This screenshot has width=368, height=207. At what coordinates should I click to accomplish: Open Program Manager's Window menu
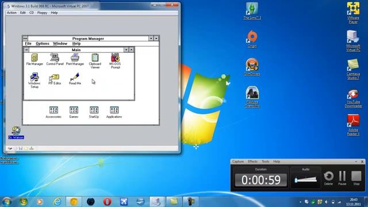[x=60, y=44]
